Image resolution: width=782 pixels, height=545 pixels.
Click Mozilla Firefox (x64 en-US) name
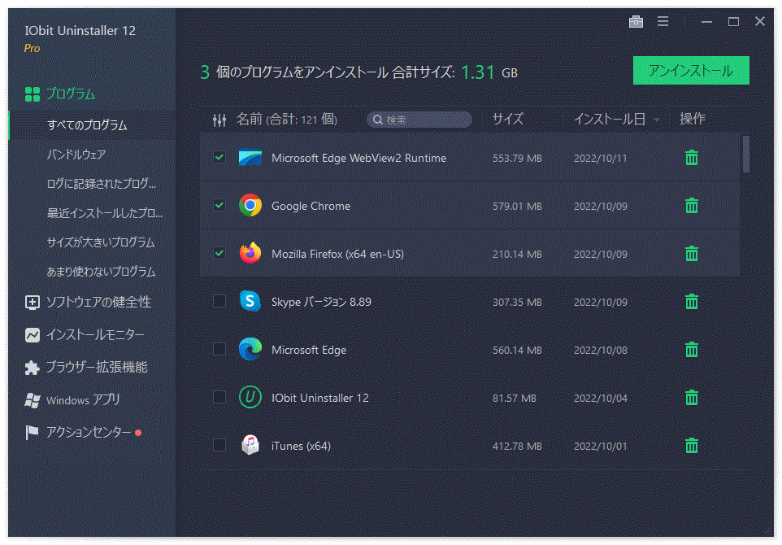337,254
